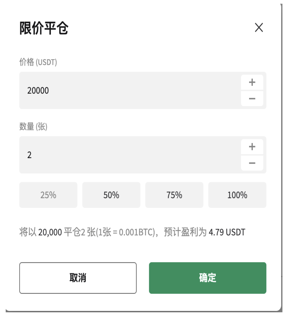287x316 pixels.
Task: Select the 50% position option
Action: (111, 195)
